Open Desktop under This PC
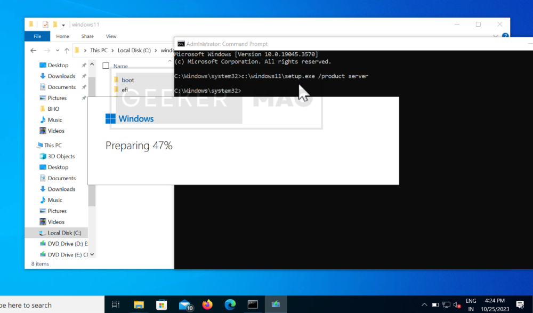Image resolution: width=533 pixels, height=313 pixels. click(x=58, y=167)
